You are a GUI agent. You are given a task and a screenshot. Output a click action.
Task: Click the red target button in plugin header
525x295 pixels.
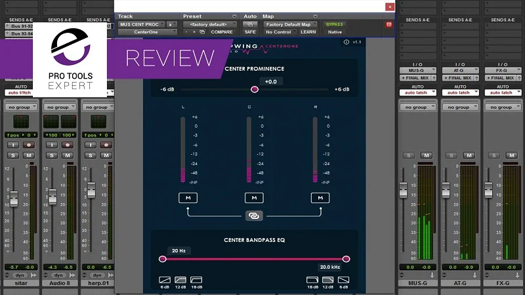coord(388,24)
